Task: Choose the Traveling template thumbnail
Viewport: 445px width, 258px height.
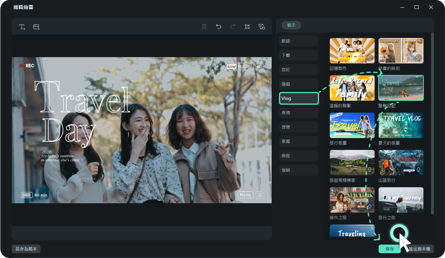Action: [352, 231]
